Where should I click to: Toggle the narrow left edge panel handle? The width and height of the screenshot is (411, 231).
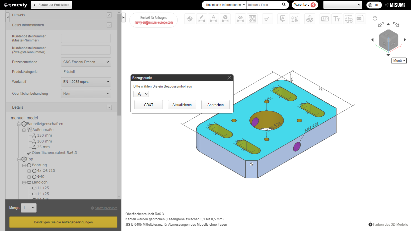(7, 17)
